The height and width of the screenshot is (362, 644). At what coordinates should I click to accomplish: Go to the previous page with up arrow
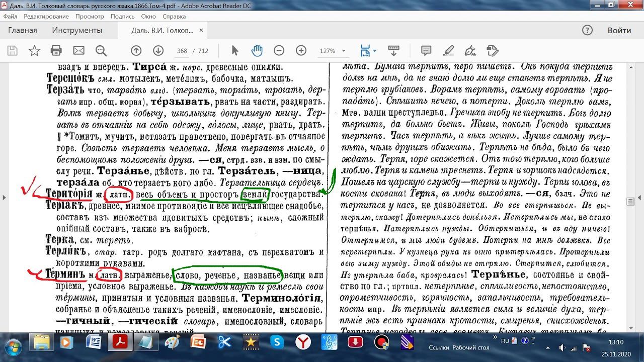coord(136,51)
